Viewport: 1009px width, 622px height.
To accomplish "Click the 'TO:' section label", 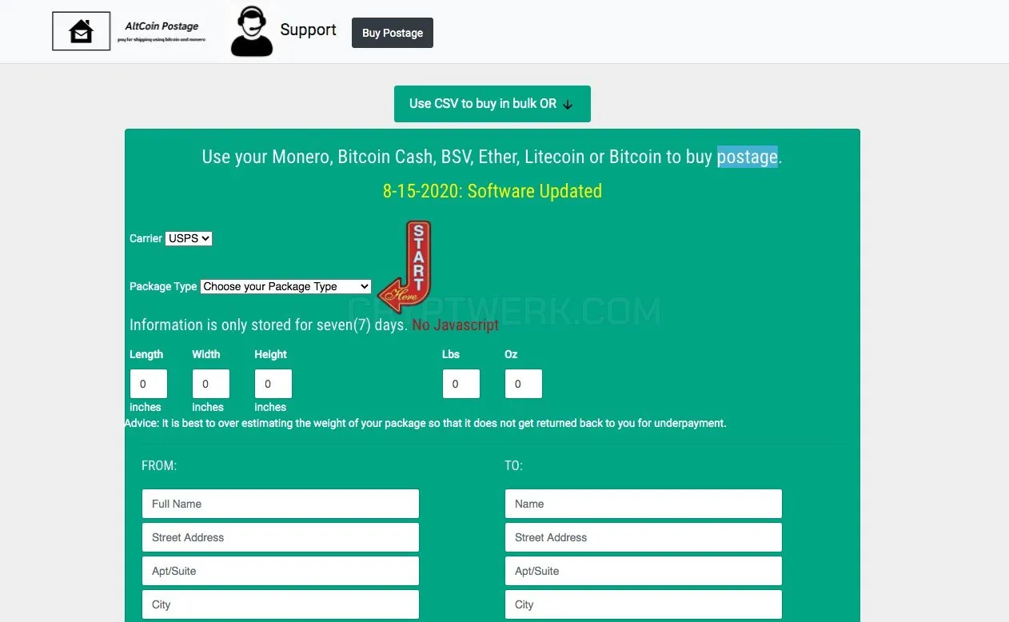I will tap(513, 465).
